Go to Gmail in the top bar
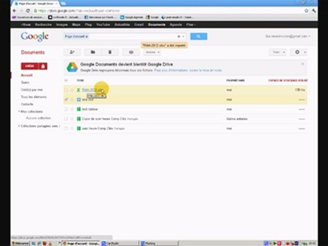The width and height of the screenshot is (328, 246). 139,25
